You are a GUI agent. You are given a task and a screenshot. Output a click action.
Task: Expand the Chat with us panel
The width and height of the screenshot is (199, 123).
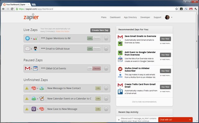(175, 120)
